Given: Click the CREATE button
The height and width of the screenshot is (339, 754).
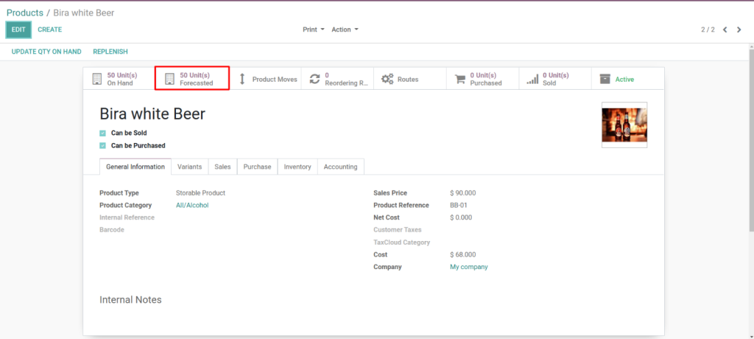Looking at the screenshot, I should tap(50, 30).
